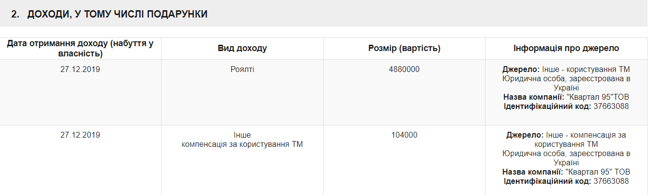Image resolution: width=649 pixels, height=195 pixels.
Task: Click "компенсація за користування ТМ" in the Вид доходу column
Action: (242, 144)
